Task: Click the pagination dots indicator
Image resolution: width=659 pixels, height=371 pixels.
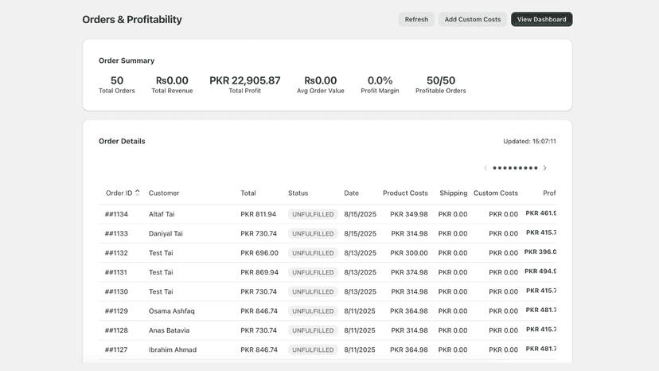Action: coord(515,168)
